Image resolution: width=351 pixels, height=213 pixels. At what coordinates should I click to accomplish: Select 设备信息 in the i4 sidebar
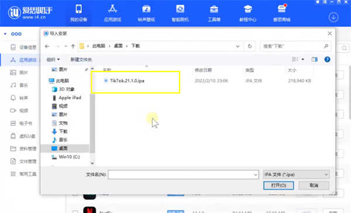(x=23, y=47)
